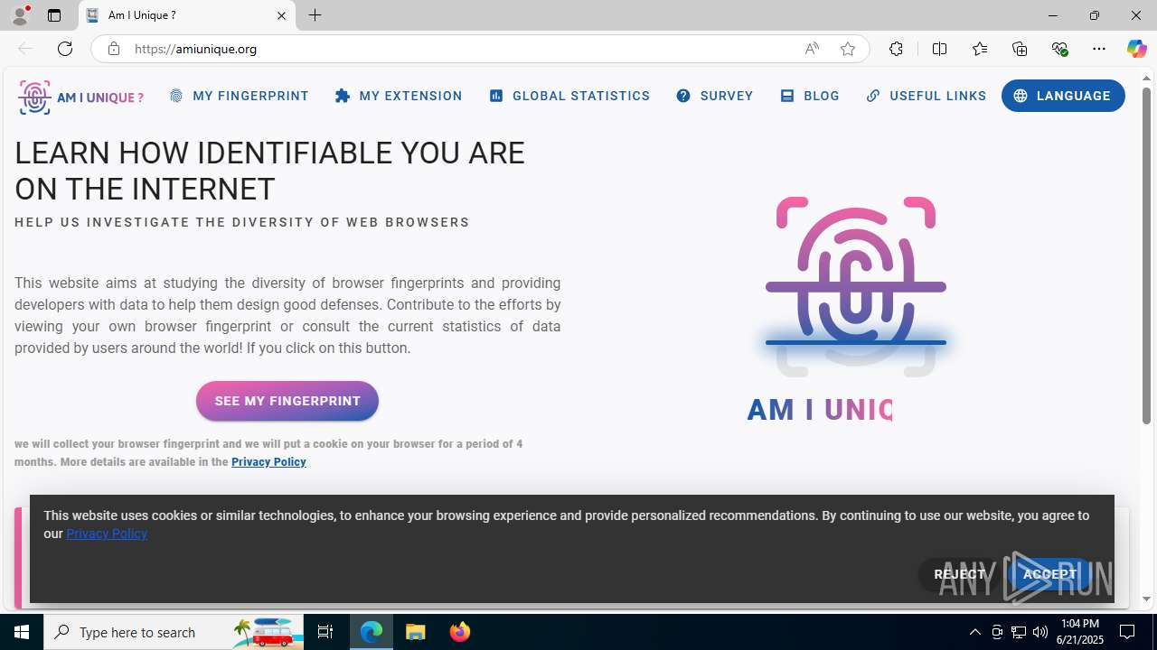
Task: Accept cookies in the banner
Action: pyautogui.click(x=1049, y=574)
